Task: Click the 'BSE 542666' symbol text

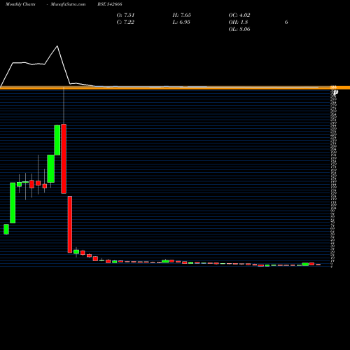Action: pyautogui.click(x=110, y=4)
